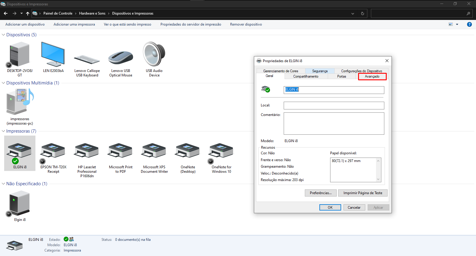The width and height of the screenshot is (476, 256).
Task: Open the blue help question mark icon
Action: click(x=469, y=24)
